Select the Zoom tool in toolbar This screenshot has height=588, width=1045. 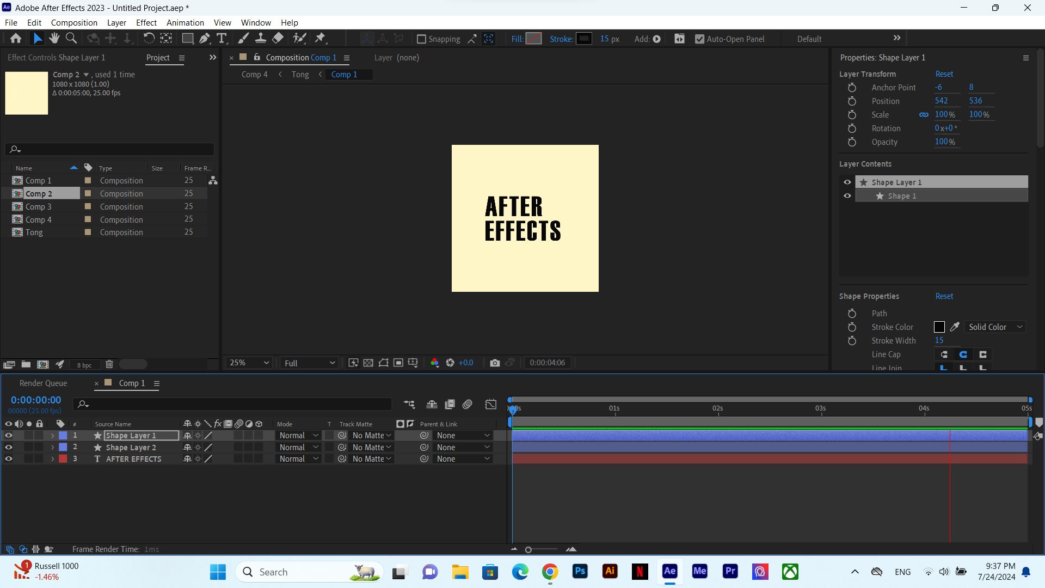pos(71,38)
